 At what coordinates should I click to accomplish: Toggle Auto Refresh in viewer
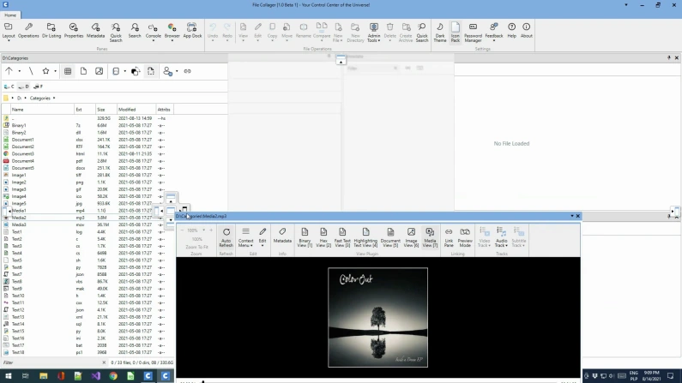tap(226, 237)
